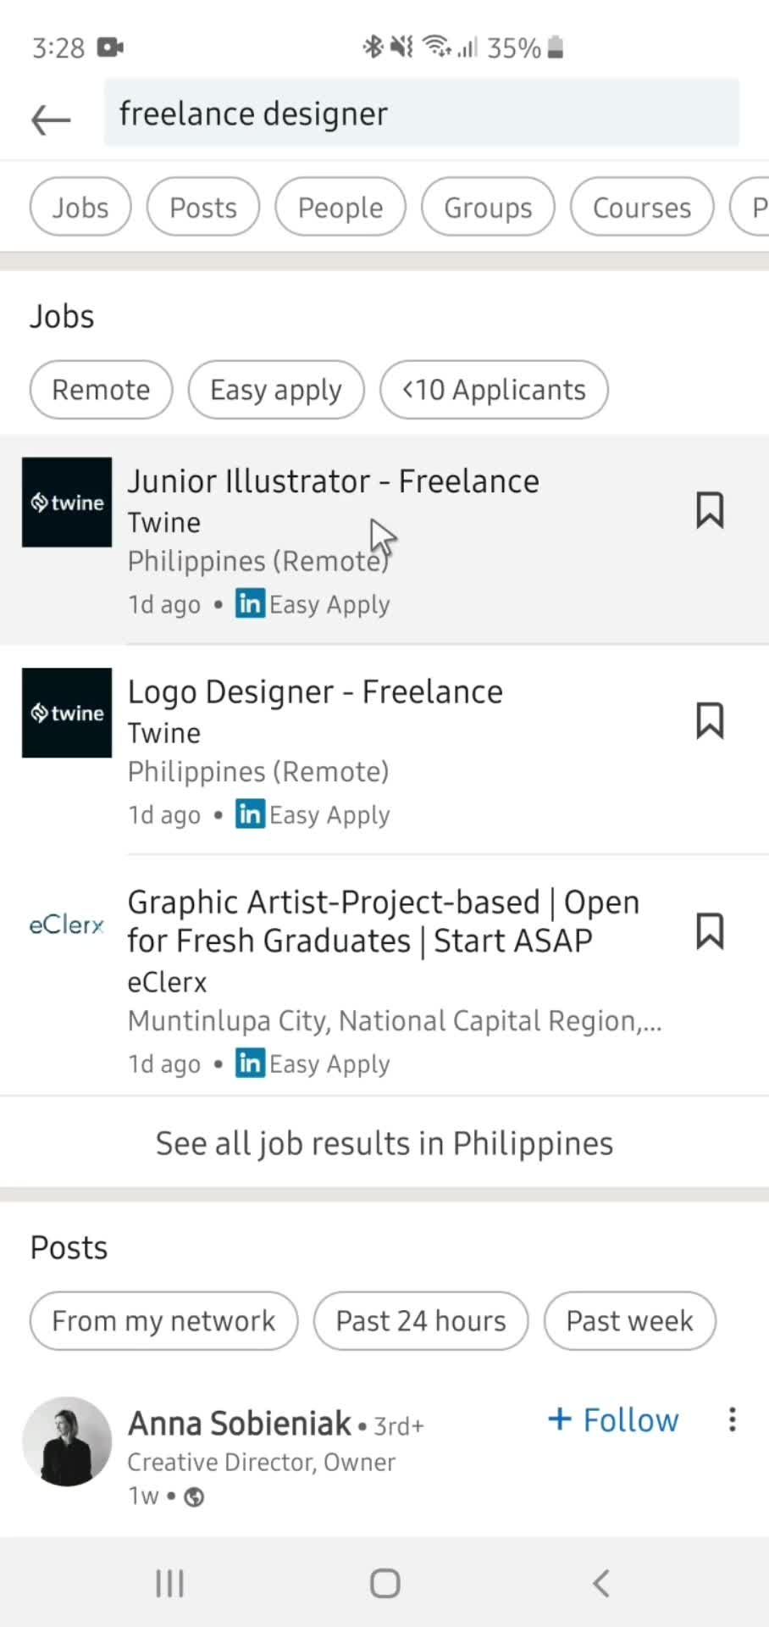This screenshot has height=1627, width=769.
Task: Tap the Android system back chevron
Action: click(x=600, y=1583)
